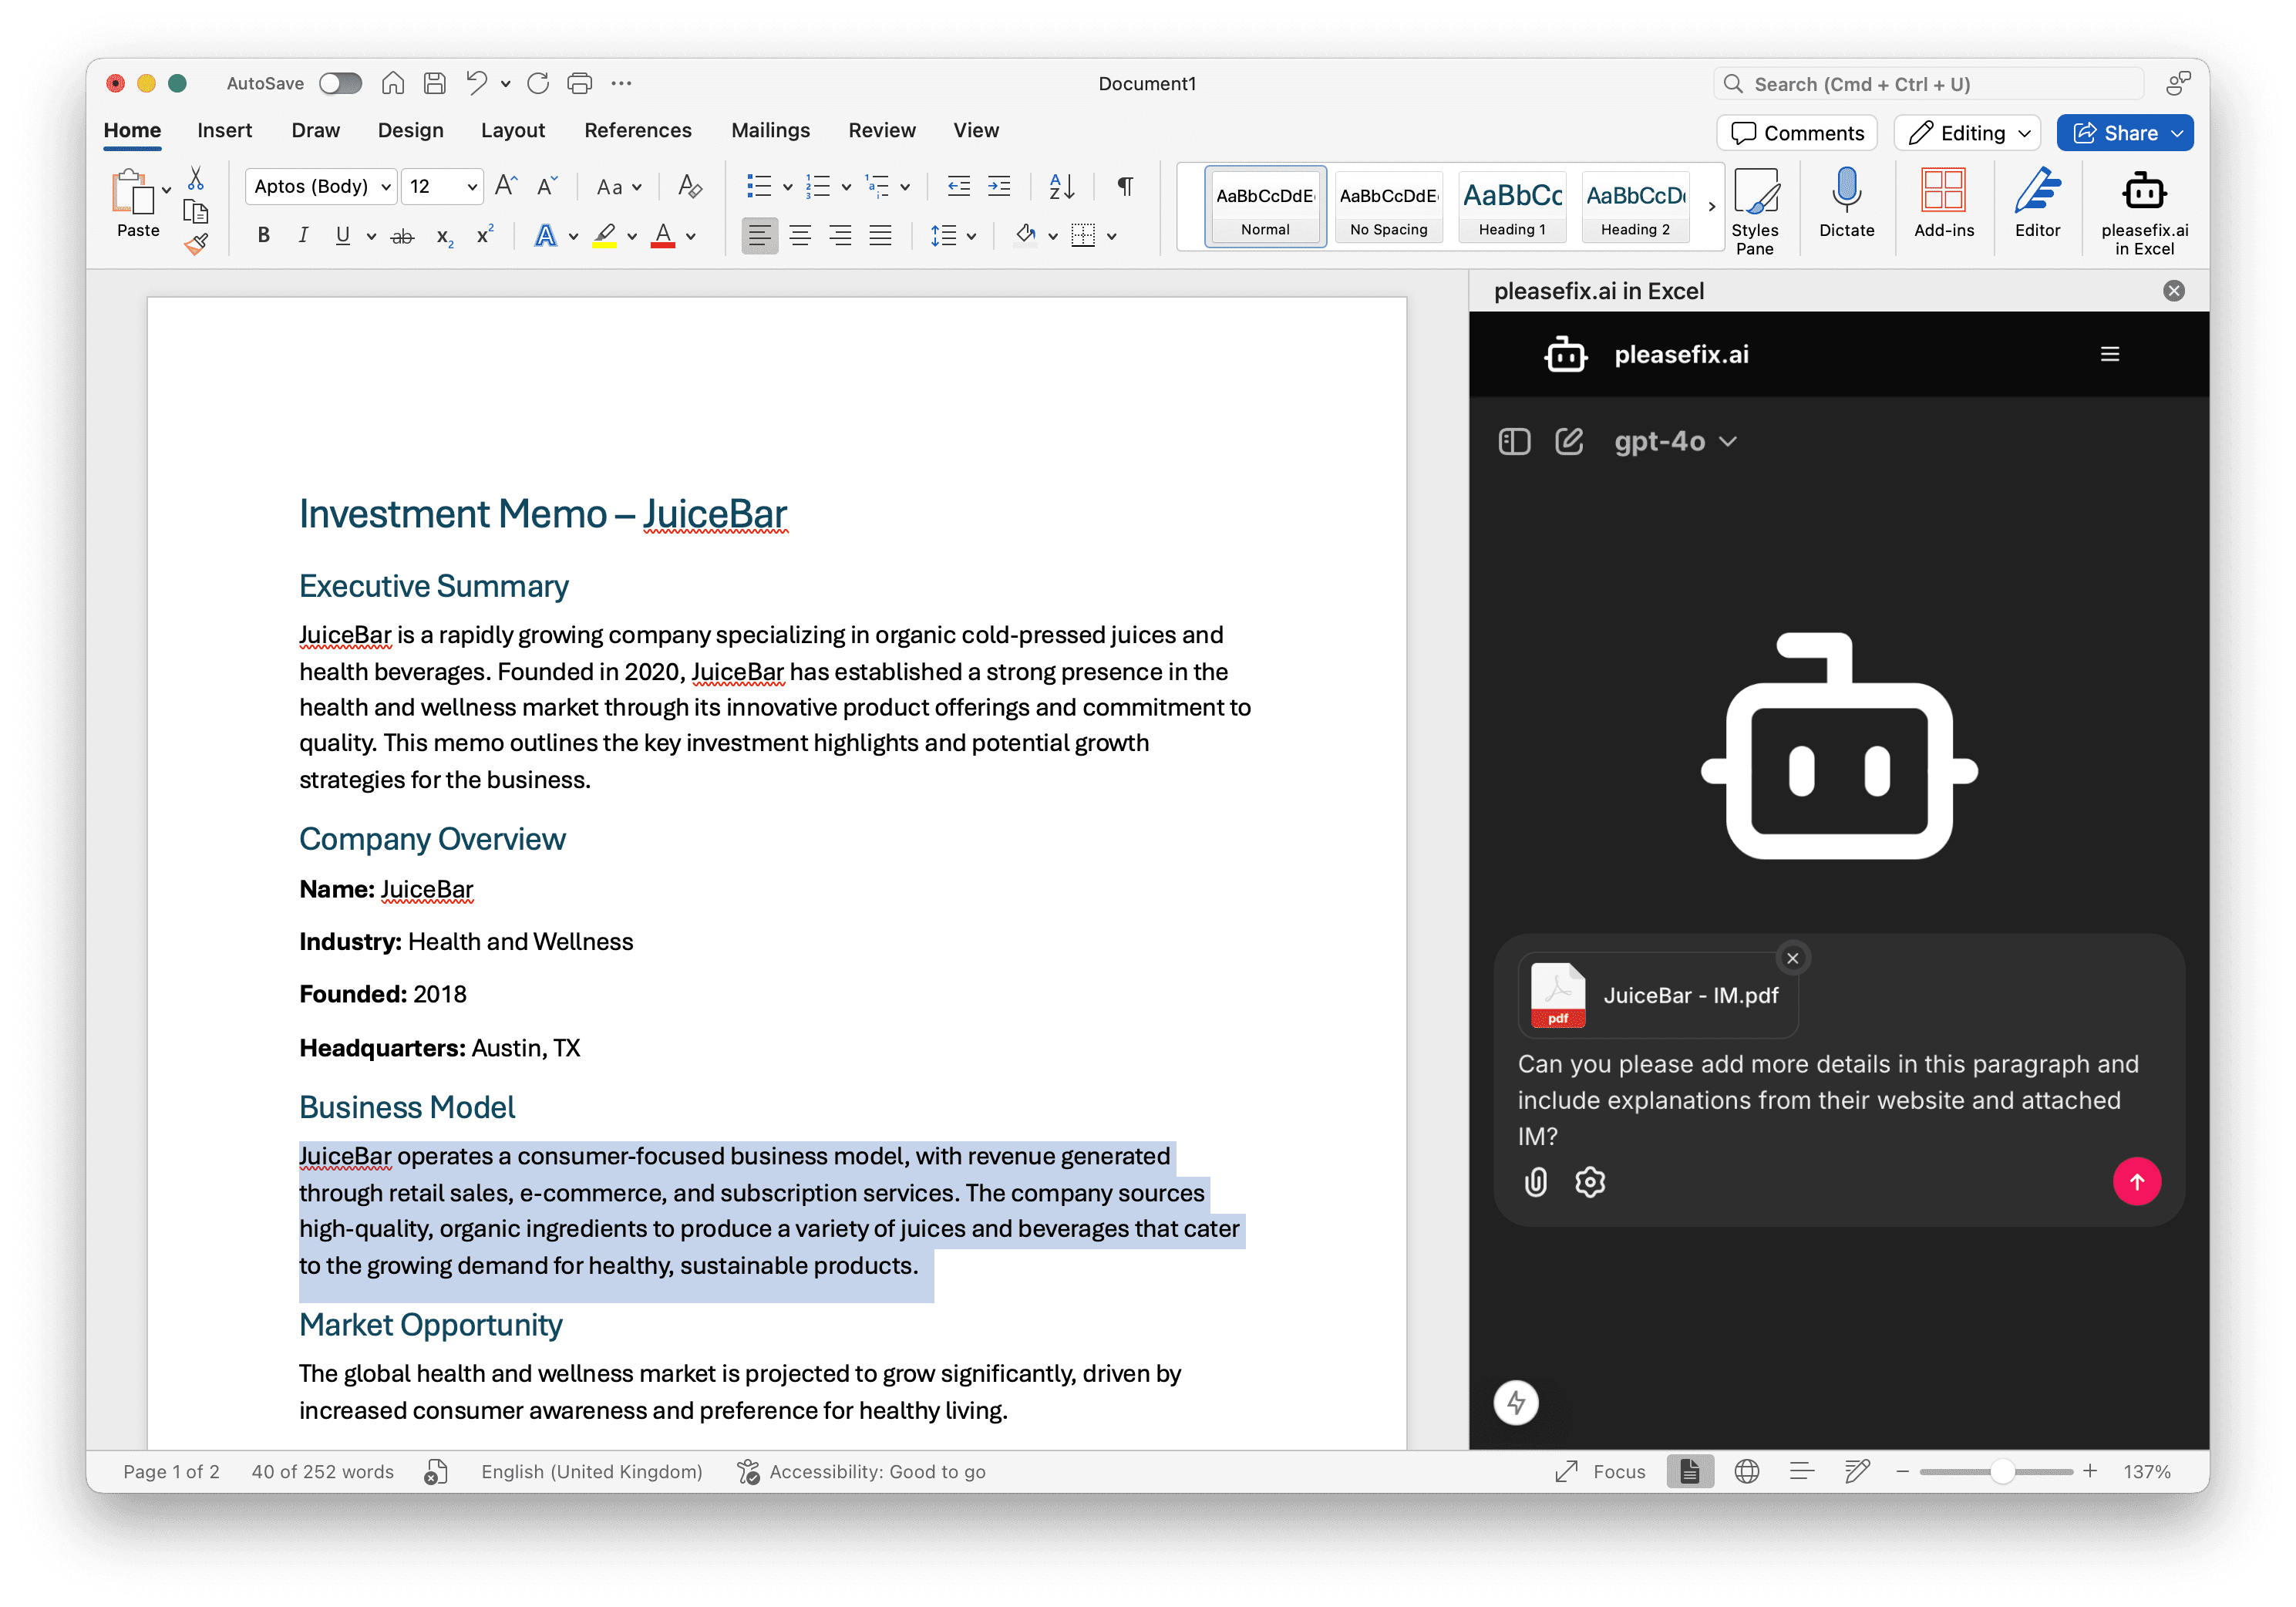Adjust the zoom slider handle

pos(2001,1471)
